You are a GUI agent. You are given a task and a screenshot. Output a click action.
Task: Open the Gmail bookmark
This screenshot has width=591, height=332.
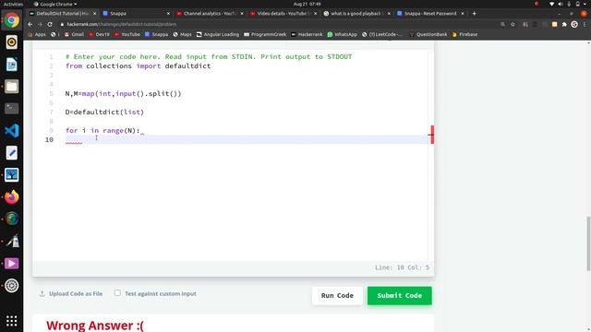tap(74, 34)
